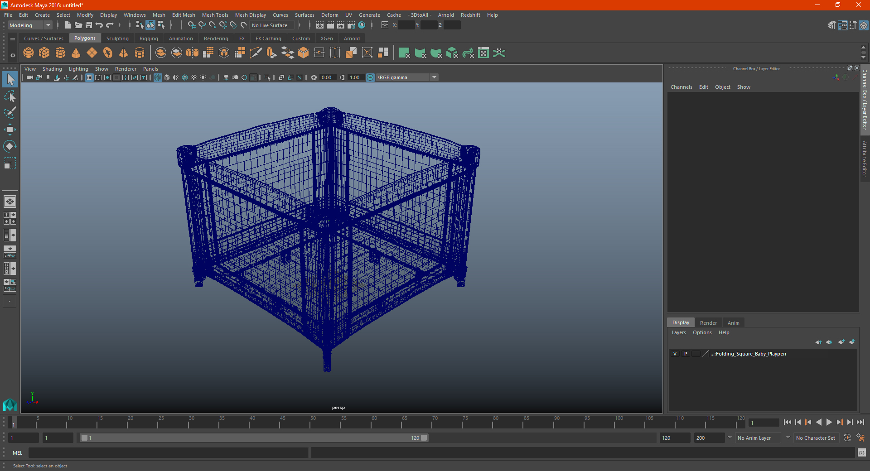Click the Folding_Square_Baby_Playpen layer color swatch
The width and height of the screenshot is (870, 471).
(706, 354)
